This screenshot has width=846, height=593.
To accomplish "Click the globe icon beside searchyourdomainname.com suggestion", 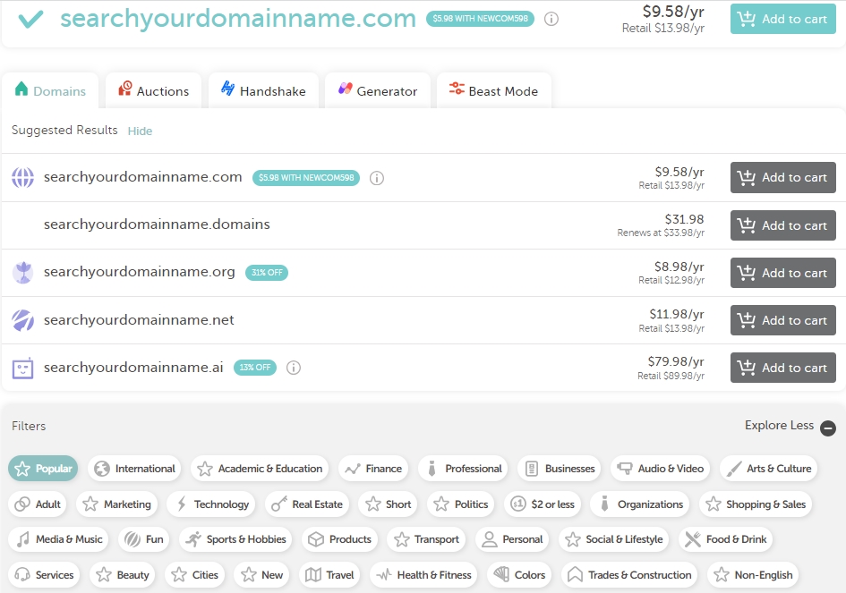I will coord(22,178).
